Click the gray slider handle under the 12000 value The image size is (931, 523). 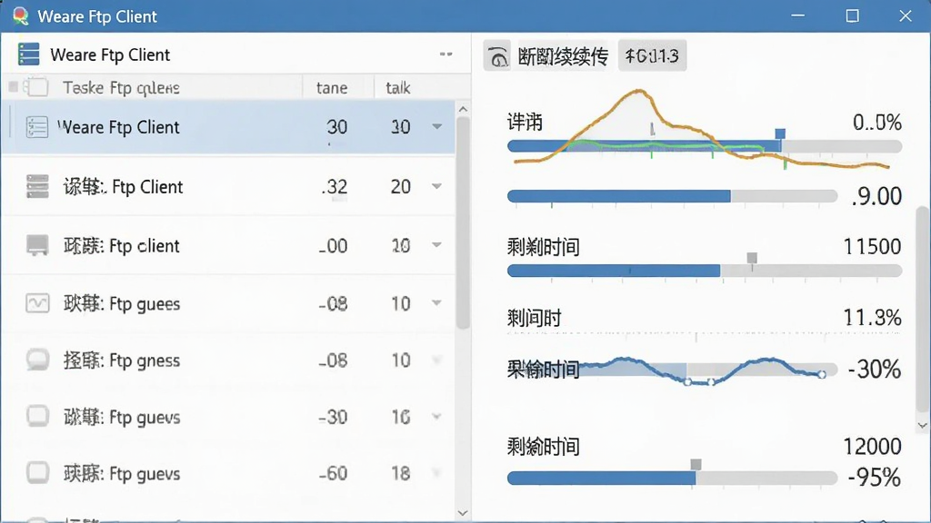[696, 464]
